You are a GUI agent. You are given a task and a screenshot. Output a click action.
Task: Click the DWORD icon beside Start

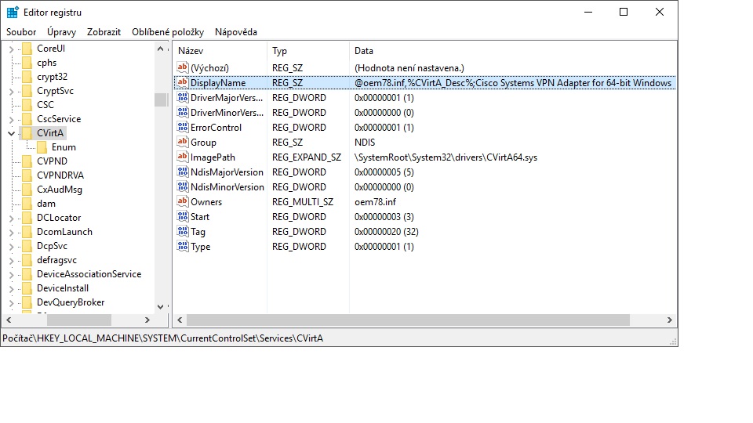[183, 216]
